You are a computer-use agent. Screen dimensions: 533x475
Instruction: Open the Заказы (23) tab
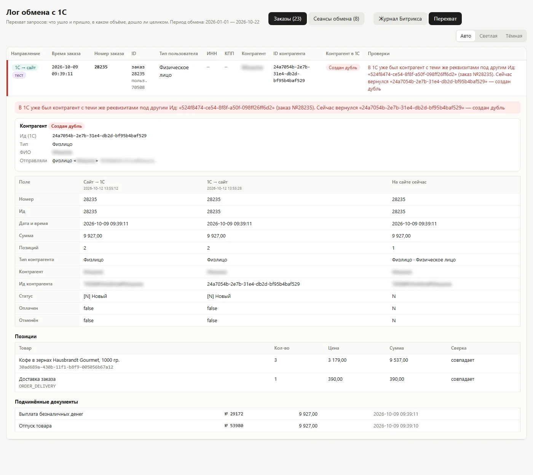pos(287,19)
